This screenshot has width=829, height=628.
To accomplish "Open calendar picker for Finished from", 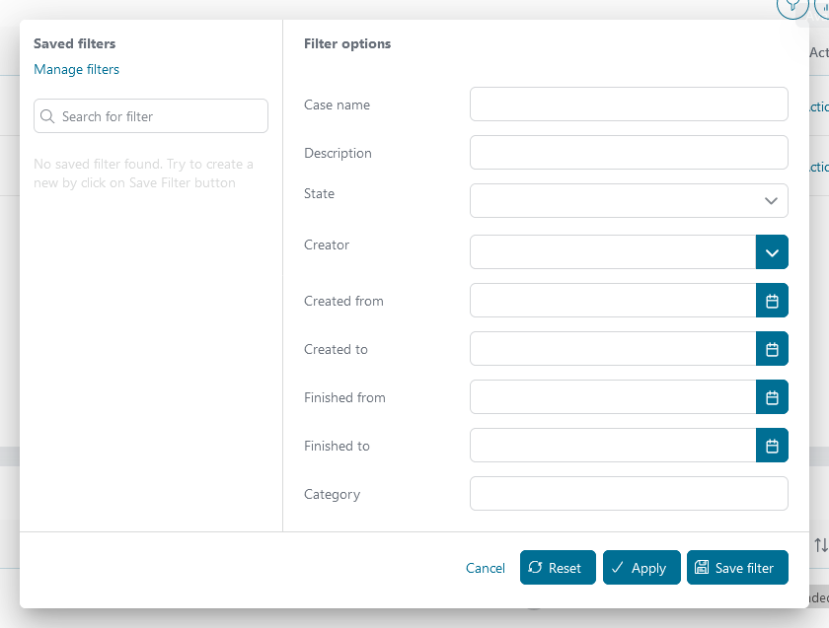I will pyautogui.click(x=772, y=397).
